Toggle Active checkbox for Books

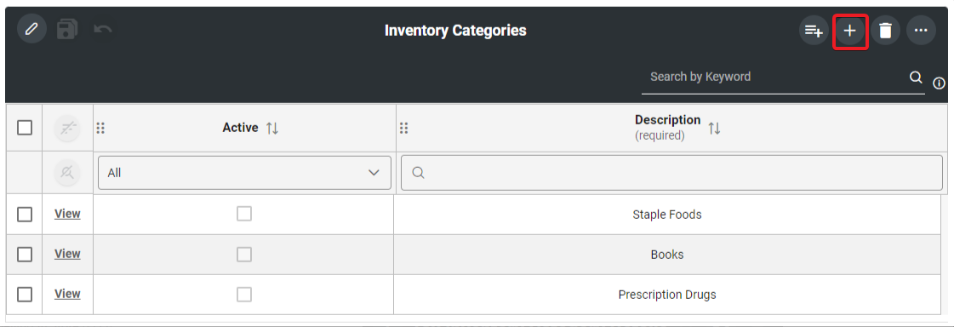tap(244, 255)
